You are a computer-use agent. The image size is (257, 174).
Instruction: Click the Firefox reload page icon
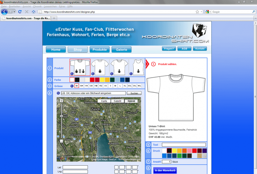(x=20, y=12)
